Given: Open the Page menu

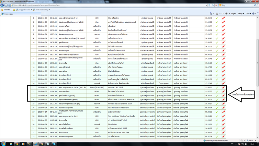Looking at the screenshot, I should 233,14.
